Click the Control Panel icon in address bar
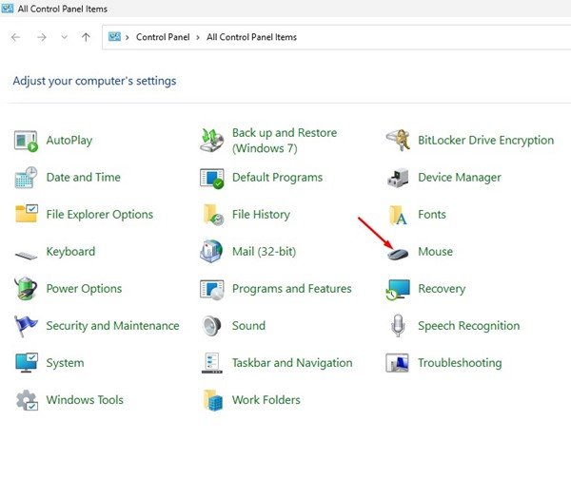This screenshot has width=571, height=478. (114, 37)
